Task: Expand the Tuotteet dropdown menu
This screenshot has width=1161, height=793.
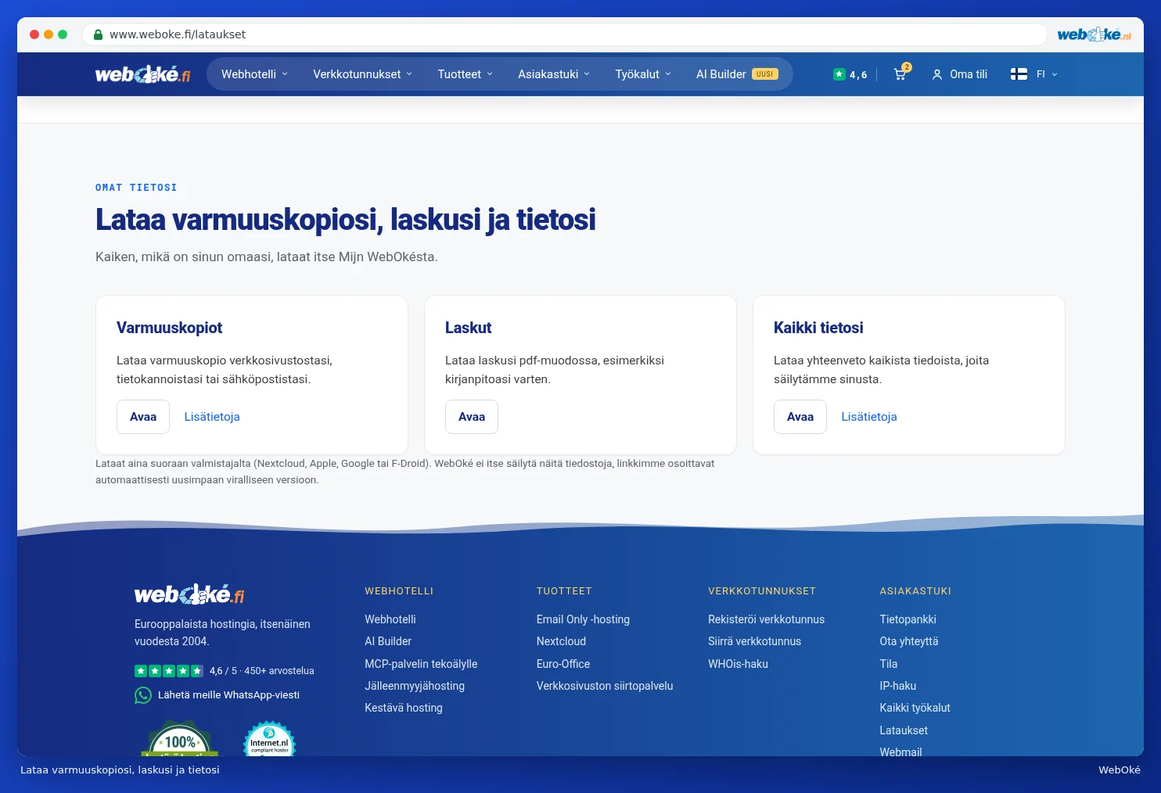Action: point(465,74)
